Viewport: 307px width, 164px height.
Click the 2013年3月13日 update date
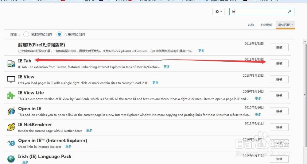[253, 75]
